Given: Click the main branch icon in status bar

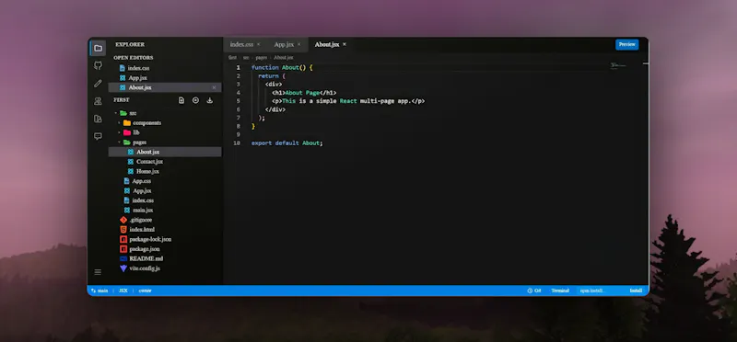Looking at the screenshot, I should (93, 291).
